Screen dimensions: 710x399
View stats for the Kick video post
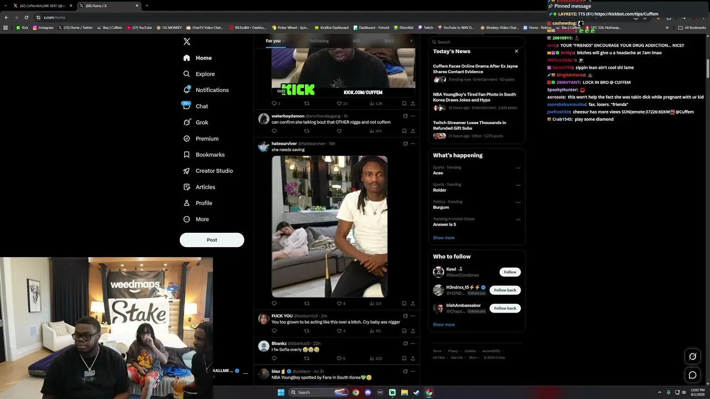click(376, 104)
